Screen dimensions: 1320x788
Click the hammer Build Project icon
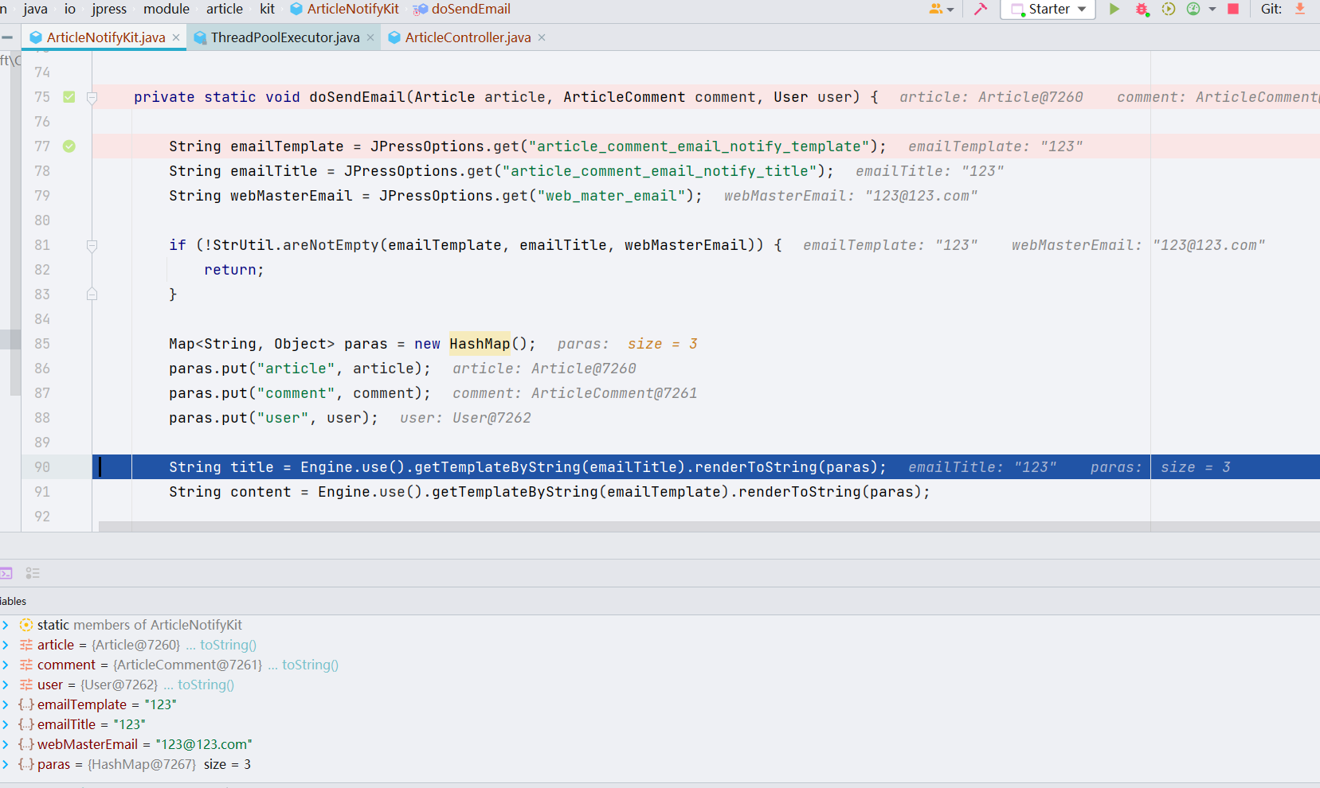pyautogui.click(x=981, y=10)
